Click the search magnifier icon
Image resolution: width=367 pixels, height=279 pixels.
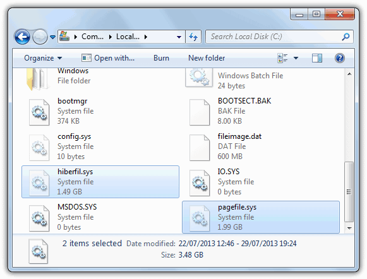coord(346,37)
